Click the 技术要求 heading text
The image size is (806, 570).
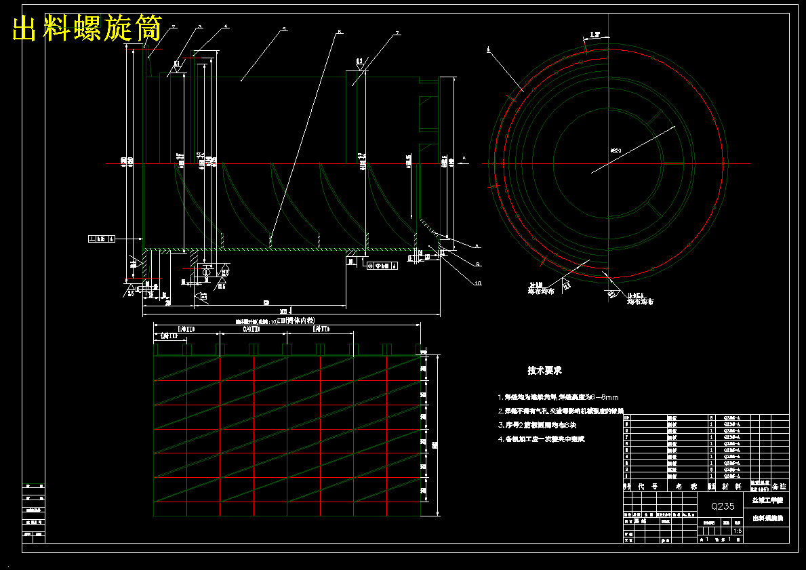click(x=544, y=371)
